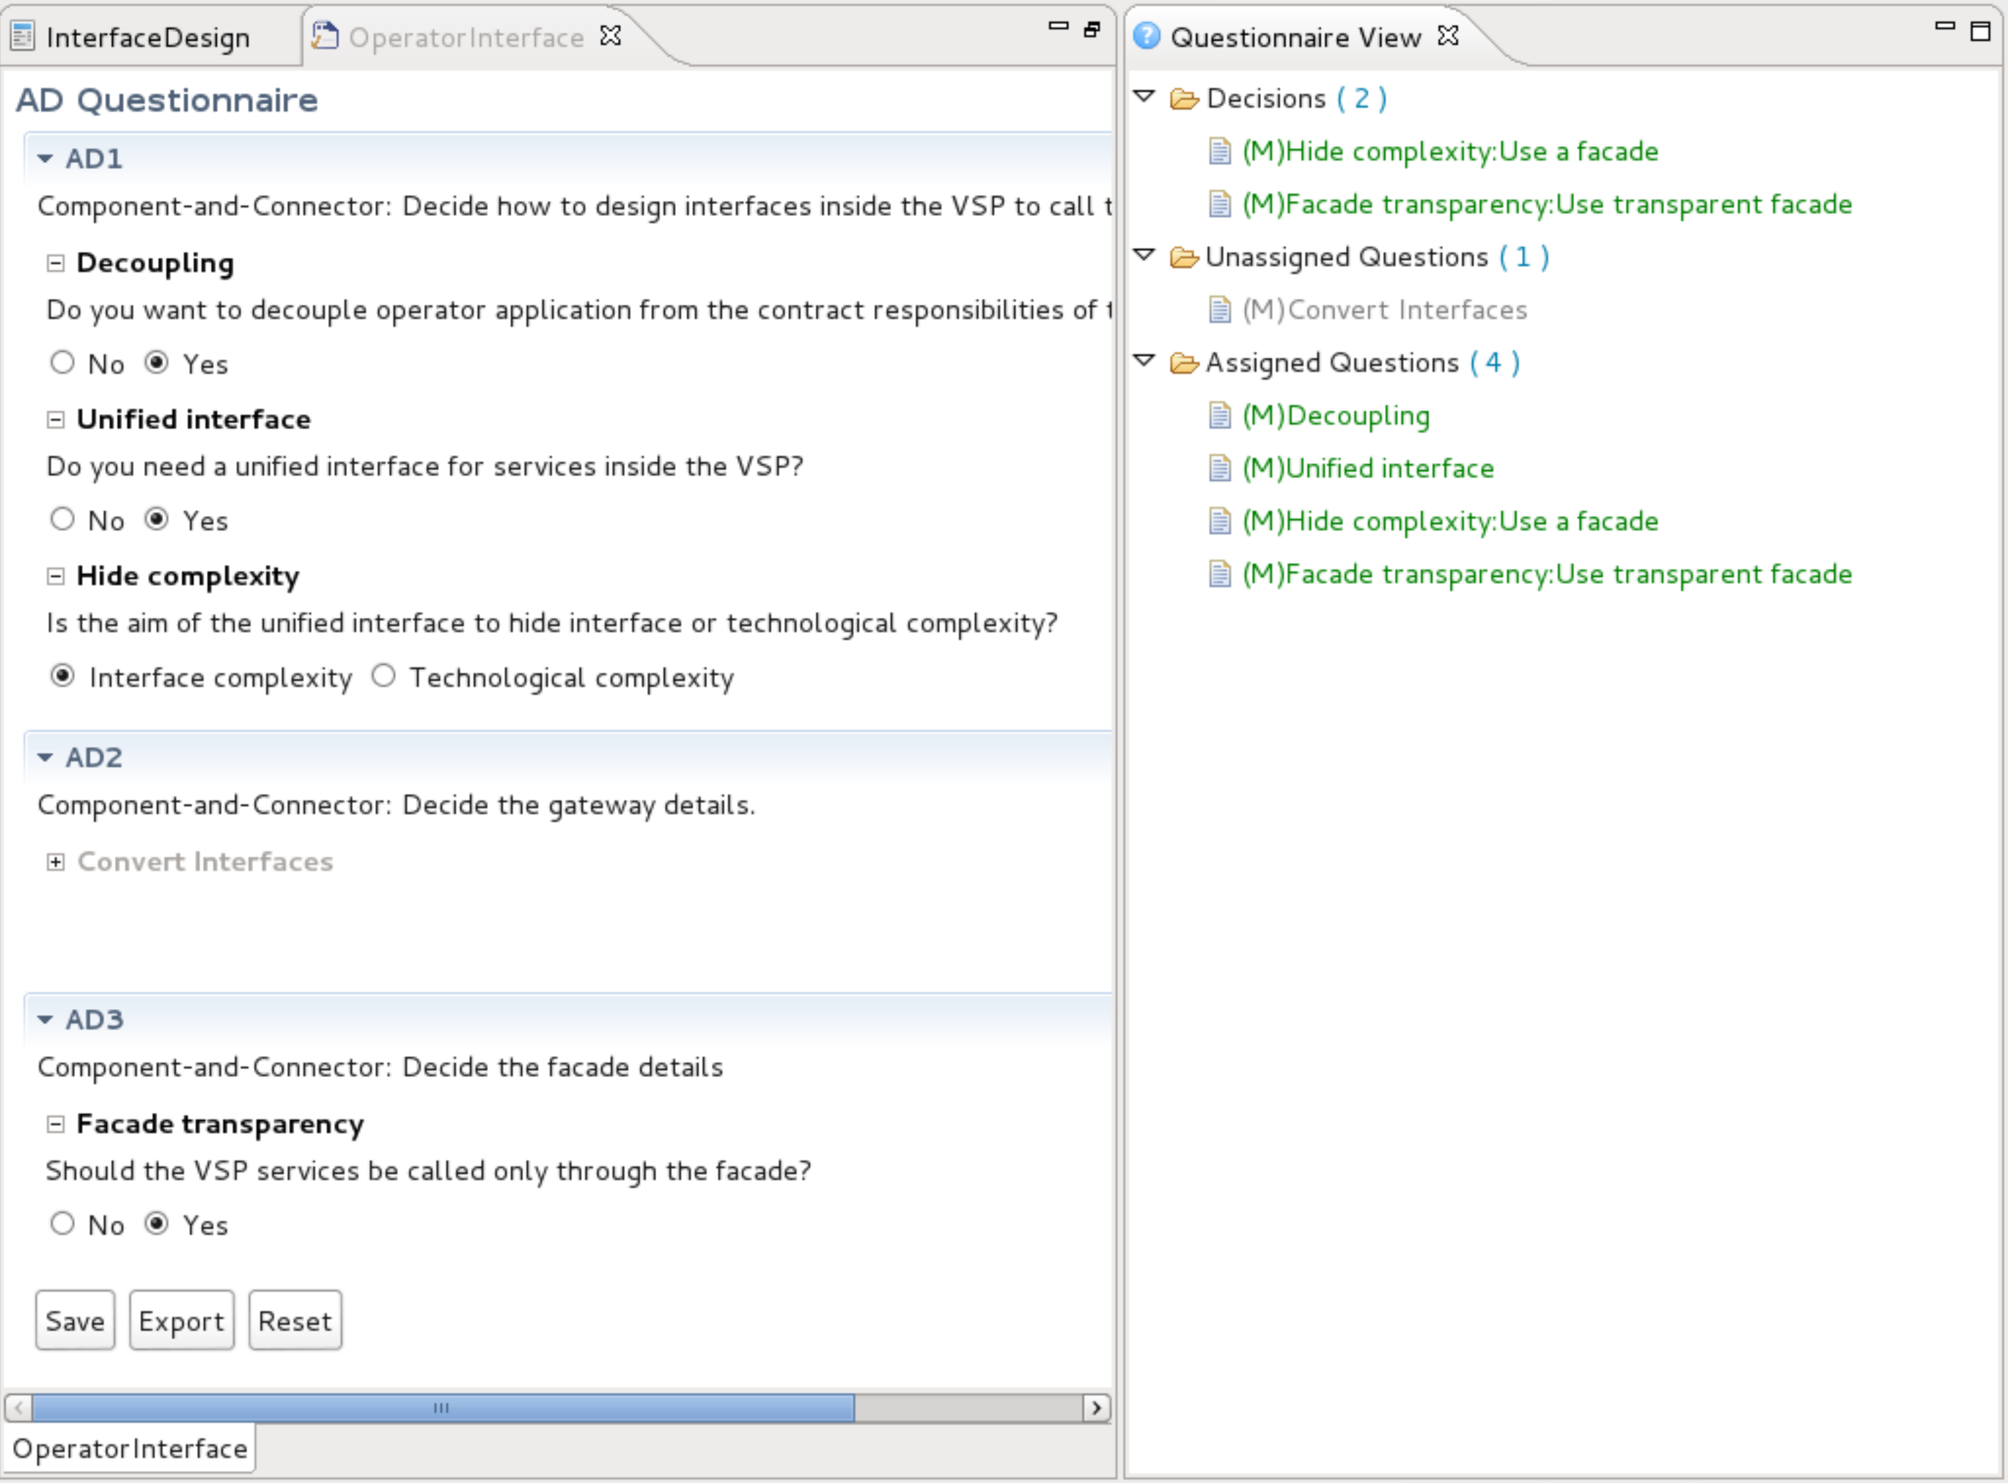Collapse the Unified interface question
The width and height of the screenshot is (2008, 1483).
pos(56,420)
